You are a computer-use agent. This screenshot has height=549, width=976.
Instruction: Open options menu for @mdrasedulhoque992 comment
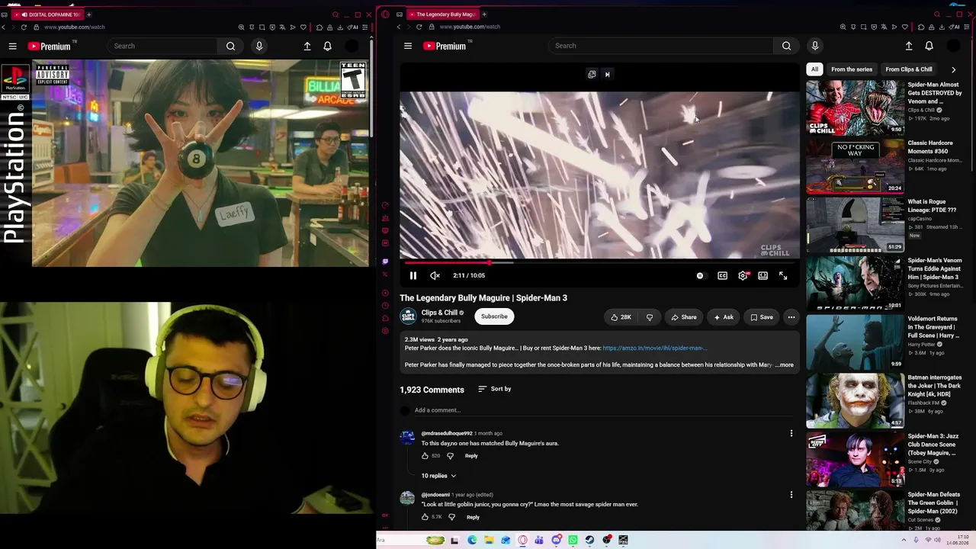[791, 433]
